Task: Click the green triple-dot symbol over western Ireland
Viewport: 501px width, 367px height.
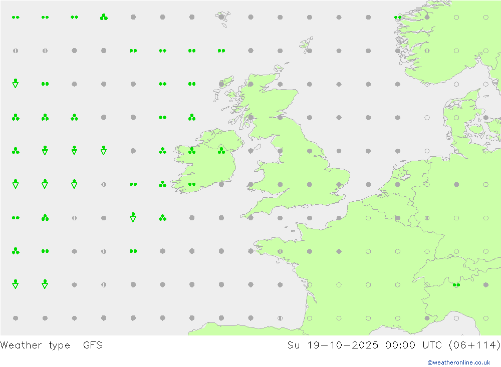Action: tap(192, 150)
